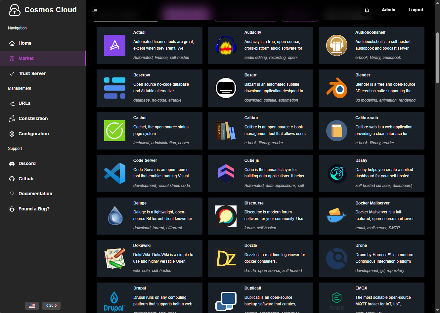440x313 pixels.
Task: Click the page vertical scrollbar thumb
Action: tap(437, 58)
